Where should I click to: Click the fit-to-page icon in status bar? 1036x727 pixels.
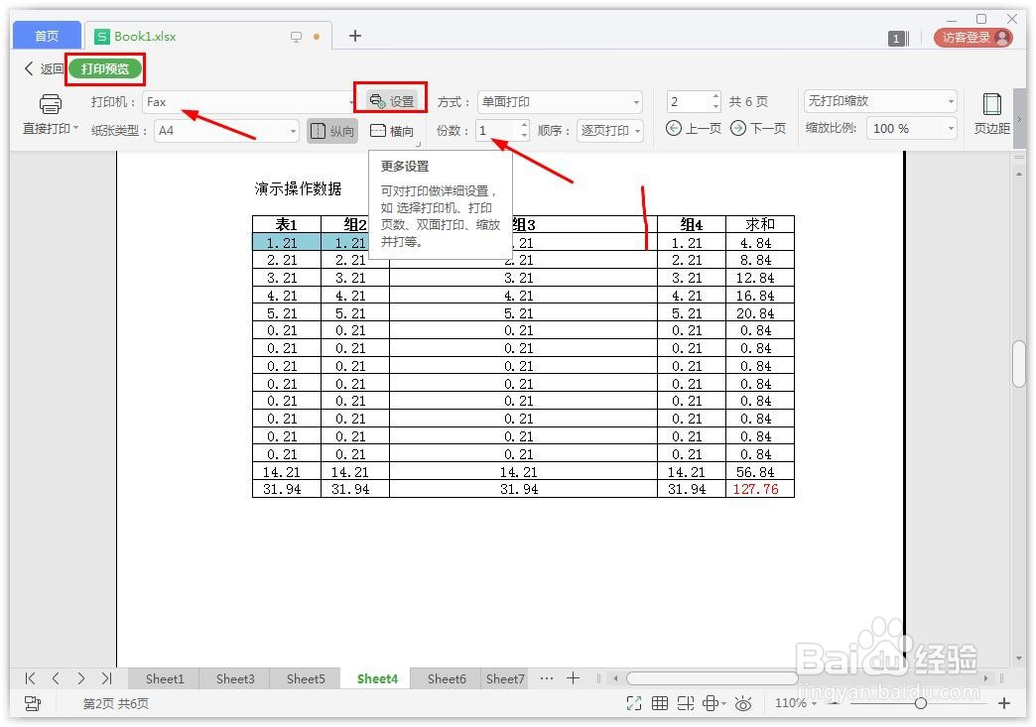click(634, 702)
